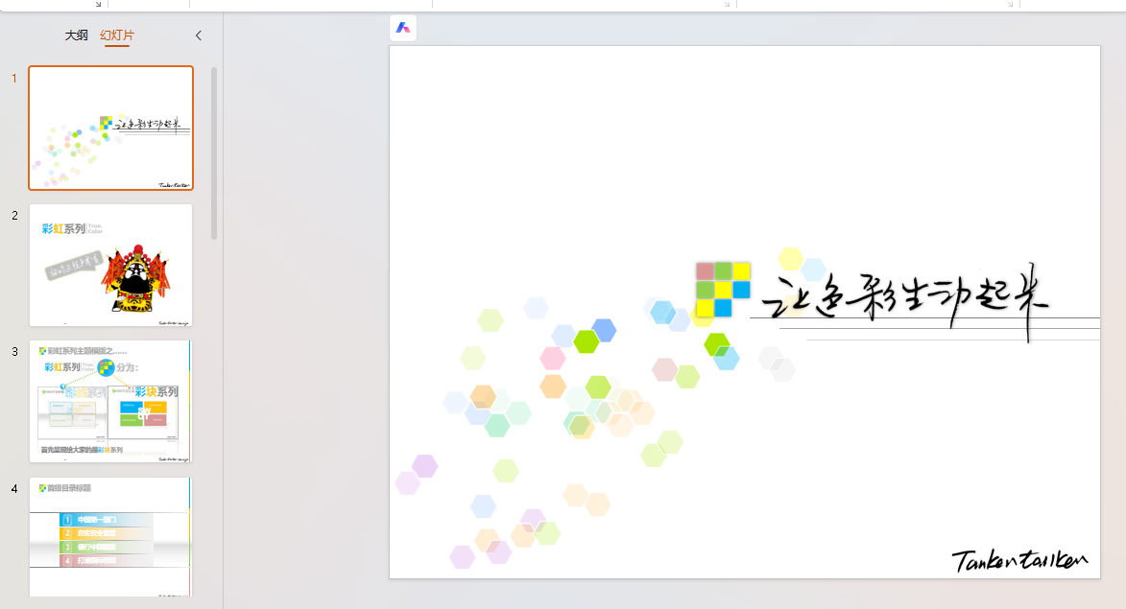Viewport: 1126px width, 609px height.
Task: Click slide number 3 label
Action: (x=14, y=351)
